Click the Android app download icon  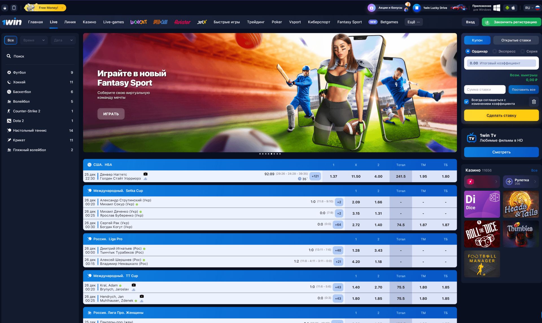coord(507,8)
